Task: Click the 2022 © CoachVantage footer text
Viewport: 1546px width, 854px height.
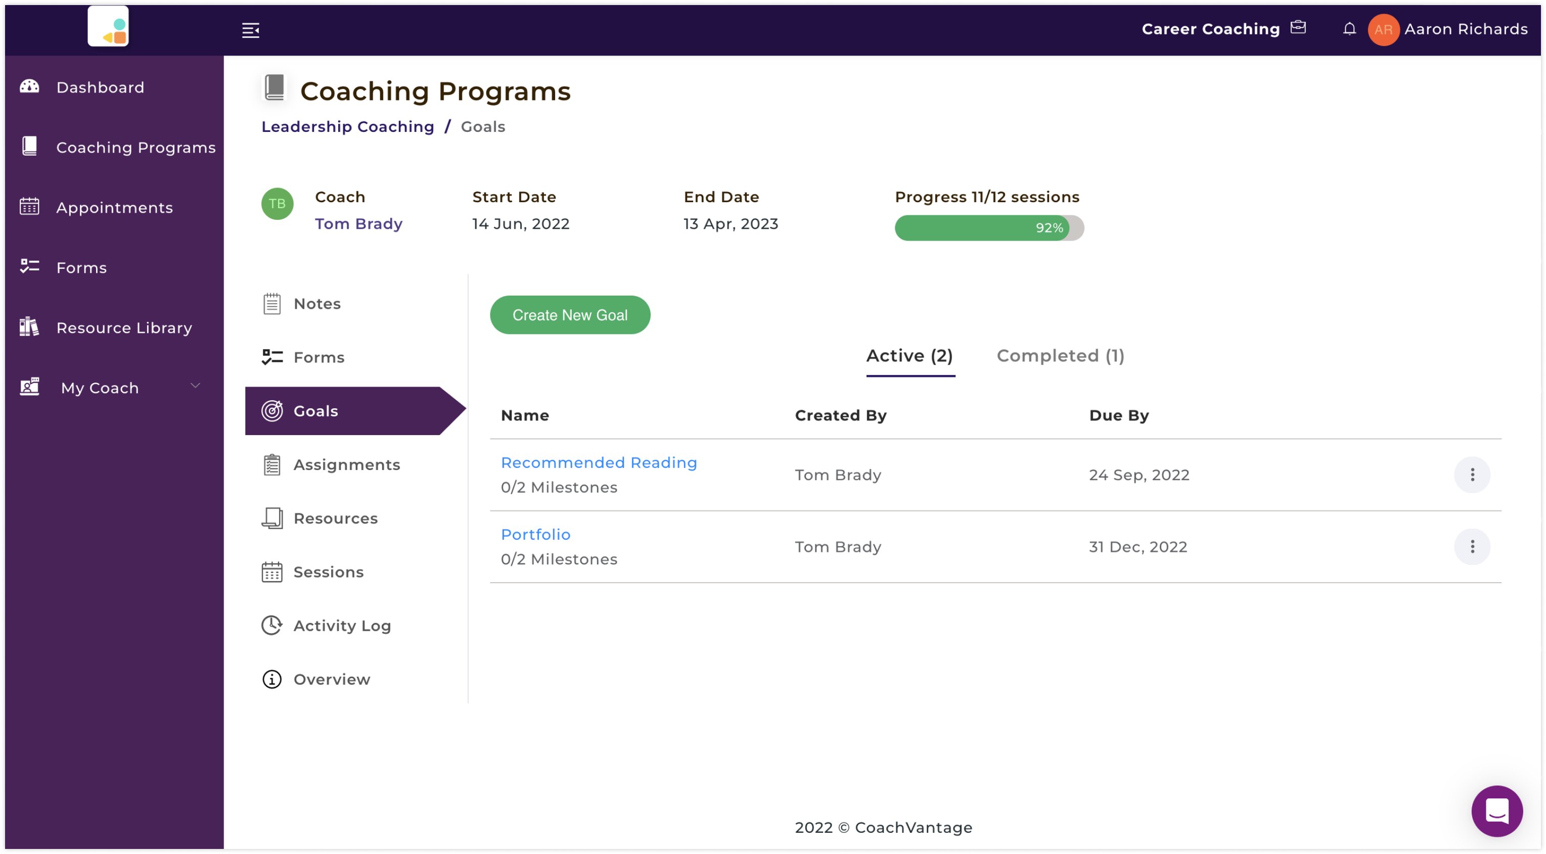Action: (x=883, y=828)
